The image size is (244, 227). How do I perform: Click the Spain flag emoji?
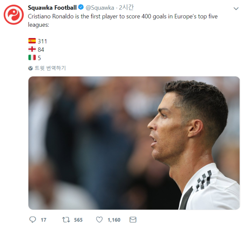[x=32, y=41]
